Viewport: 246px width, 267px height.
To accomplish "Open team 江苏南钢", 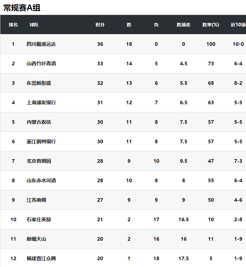I will 36,200.
